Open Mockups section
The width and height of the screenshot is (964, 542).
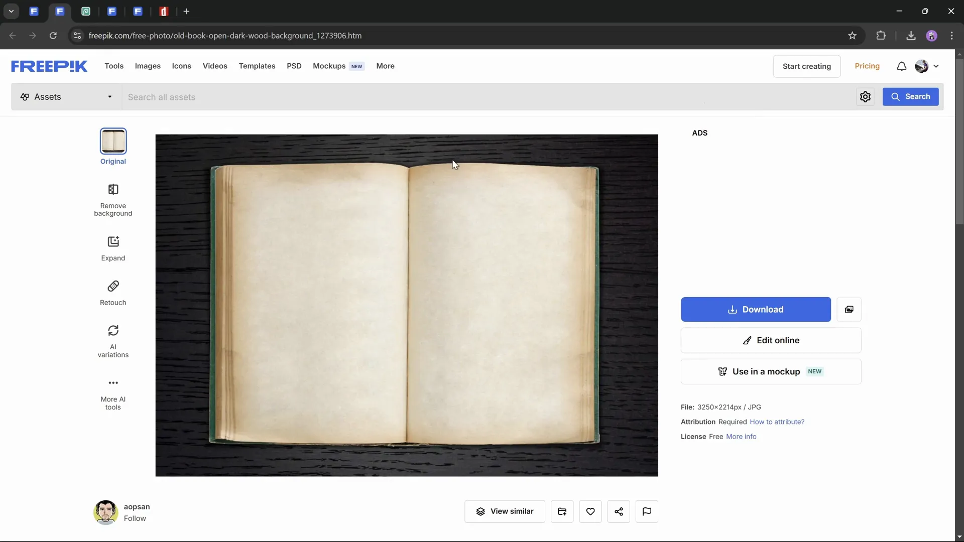(329, 66)
